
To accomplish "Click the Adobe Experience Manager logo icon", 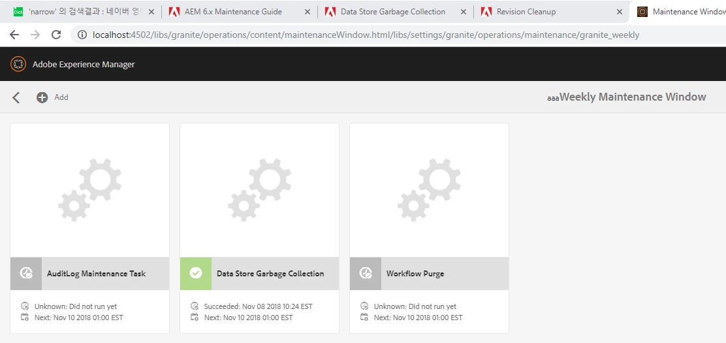I will [18, 64].
